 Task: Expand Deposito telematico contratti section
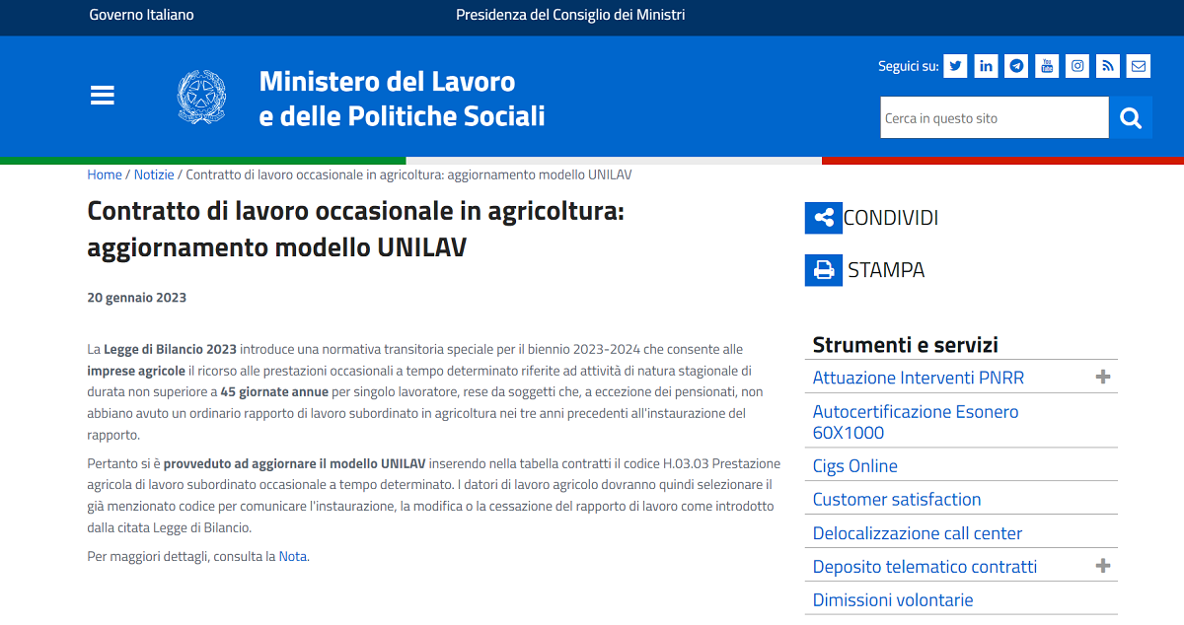click(x=1101, y=565)
